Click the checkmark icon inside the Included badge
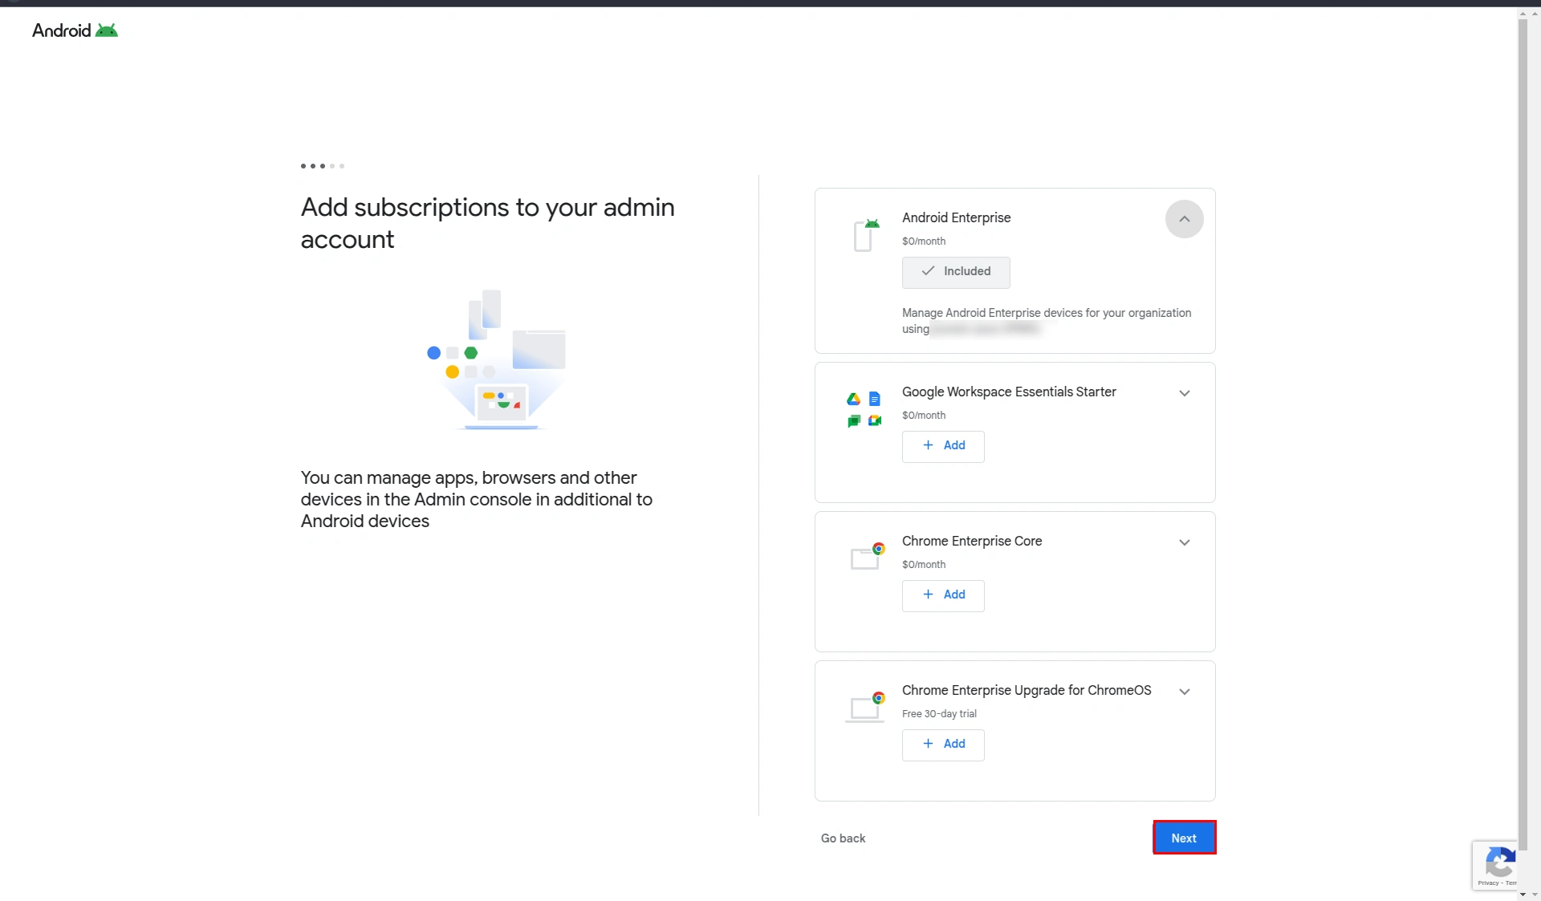The width and height of the screenshot is (1541, 901). (x=927, y=272)
